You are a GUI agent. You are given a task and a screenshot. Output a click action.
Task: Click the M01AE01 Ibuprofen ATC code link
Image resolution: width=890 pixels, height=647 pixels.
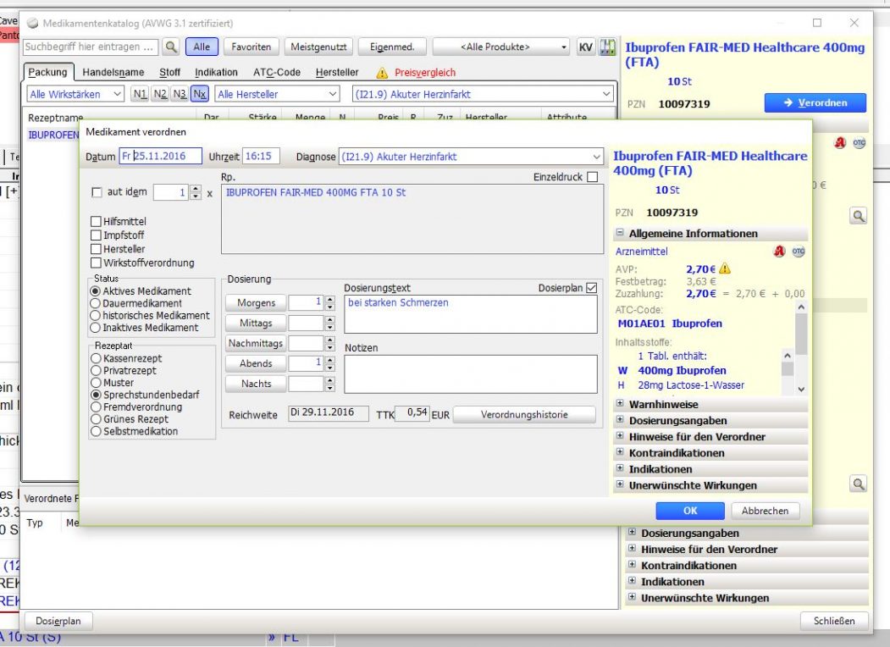coord(670,323)
